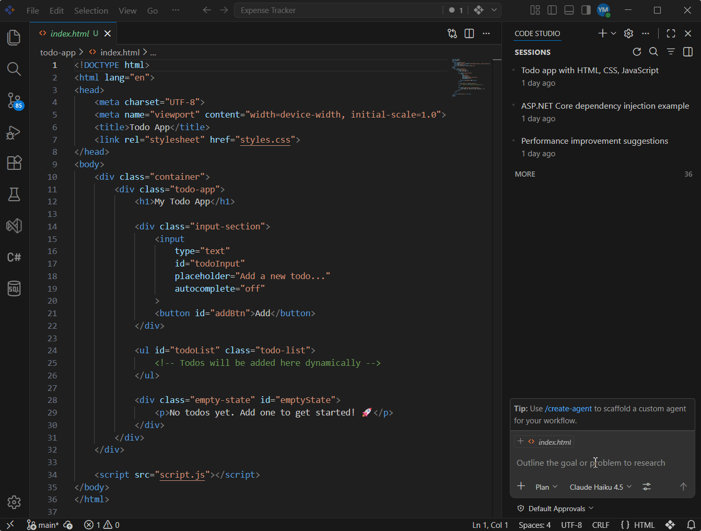This screenshot has height=531, width=701.
Task: Search within Sessions
Action: point(653,52)
